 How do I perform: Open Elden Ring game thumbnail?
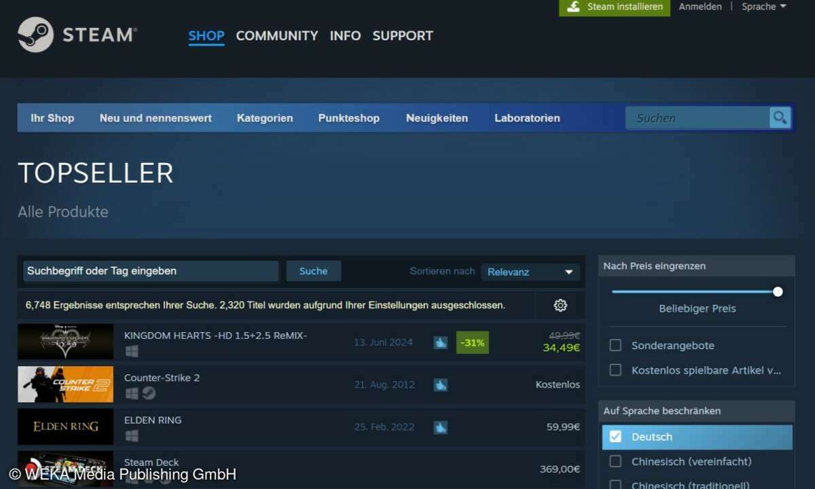(x=65, y=427)
